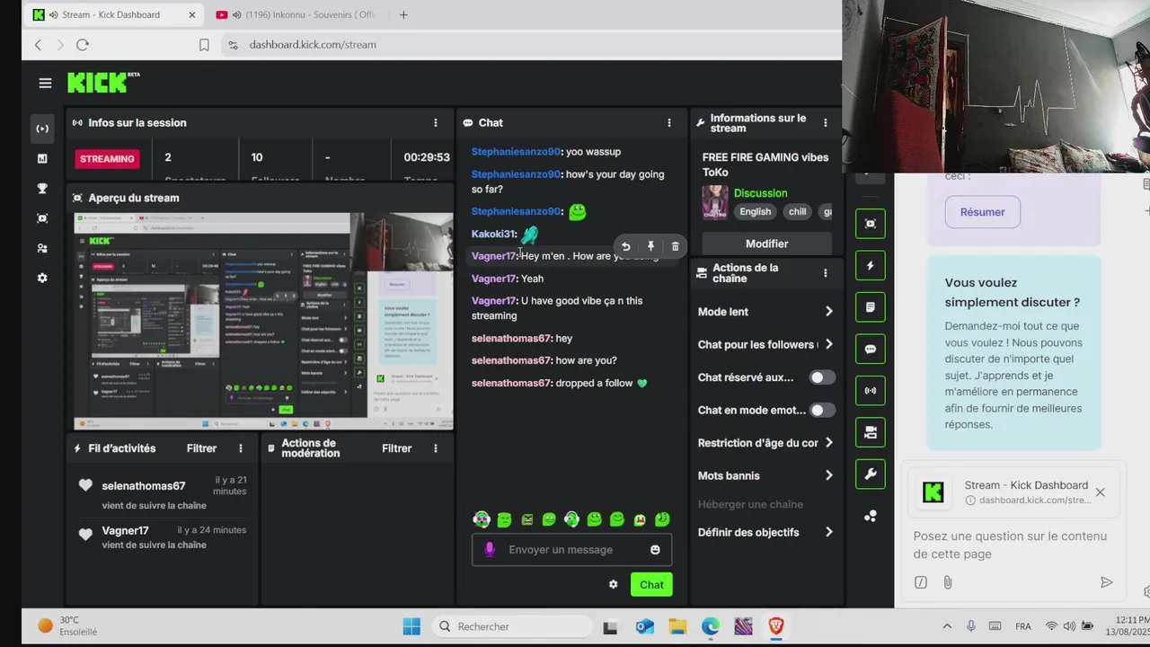
Task: Dismiss the Stream - Kick Dashboard context card
Action: click(1100, 492)
